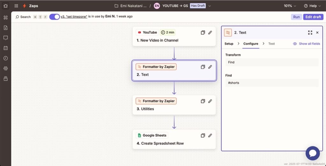This screenshot has width=326, height=166.
Task: Close the 2. Text side panel
Action: pyautogui.click(x=317, y=33)
